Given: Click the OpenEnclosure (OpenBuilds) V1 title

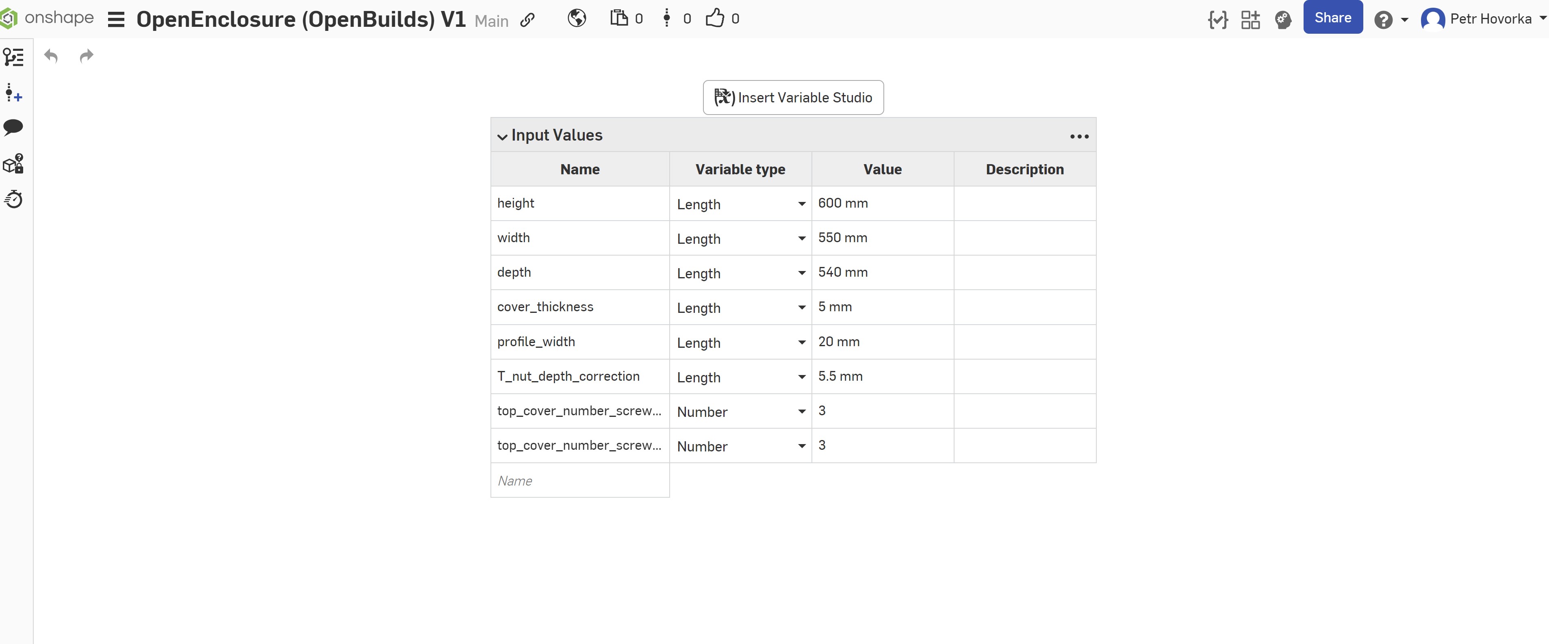Looking at the screenshot, I should click(301, 19).
